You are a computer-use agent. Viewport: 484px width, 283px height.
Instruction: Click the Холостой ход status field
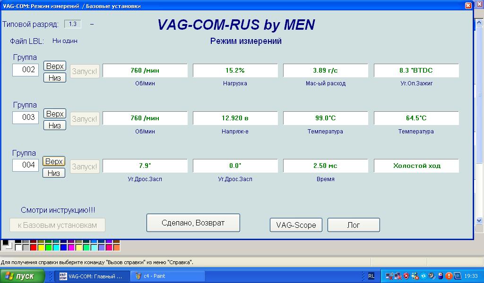pos(416,166)
